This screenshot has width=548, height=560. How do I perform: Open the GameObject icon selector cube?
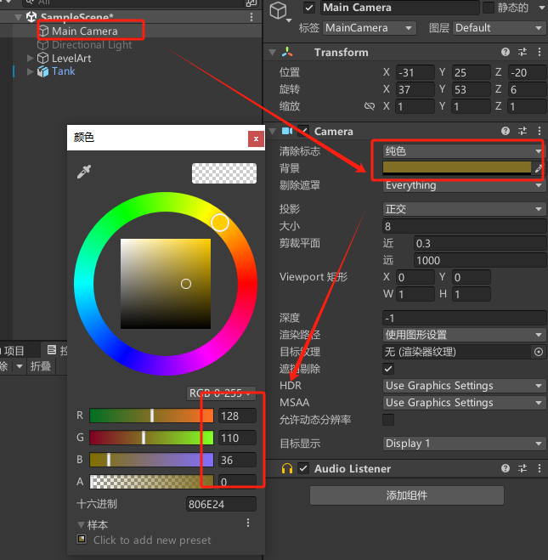tap(278, 11)
